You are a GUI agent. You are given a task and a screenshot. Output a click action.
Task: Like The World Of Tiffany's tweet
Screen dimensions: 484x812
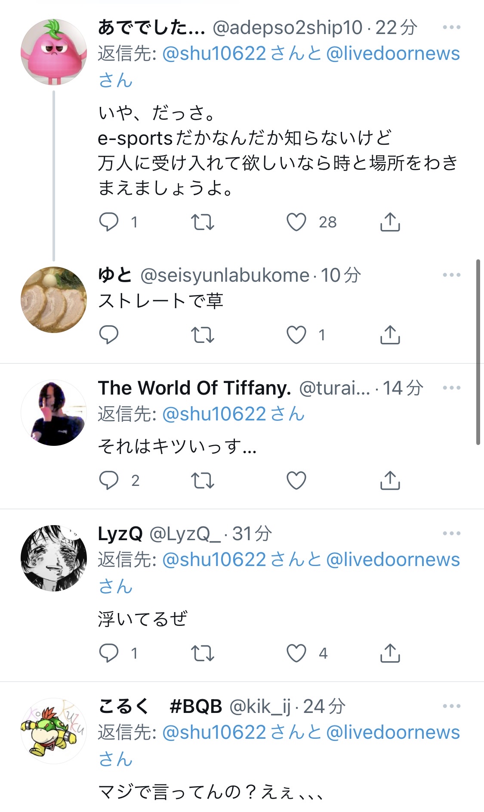[296, 480]
